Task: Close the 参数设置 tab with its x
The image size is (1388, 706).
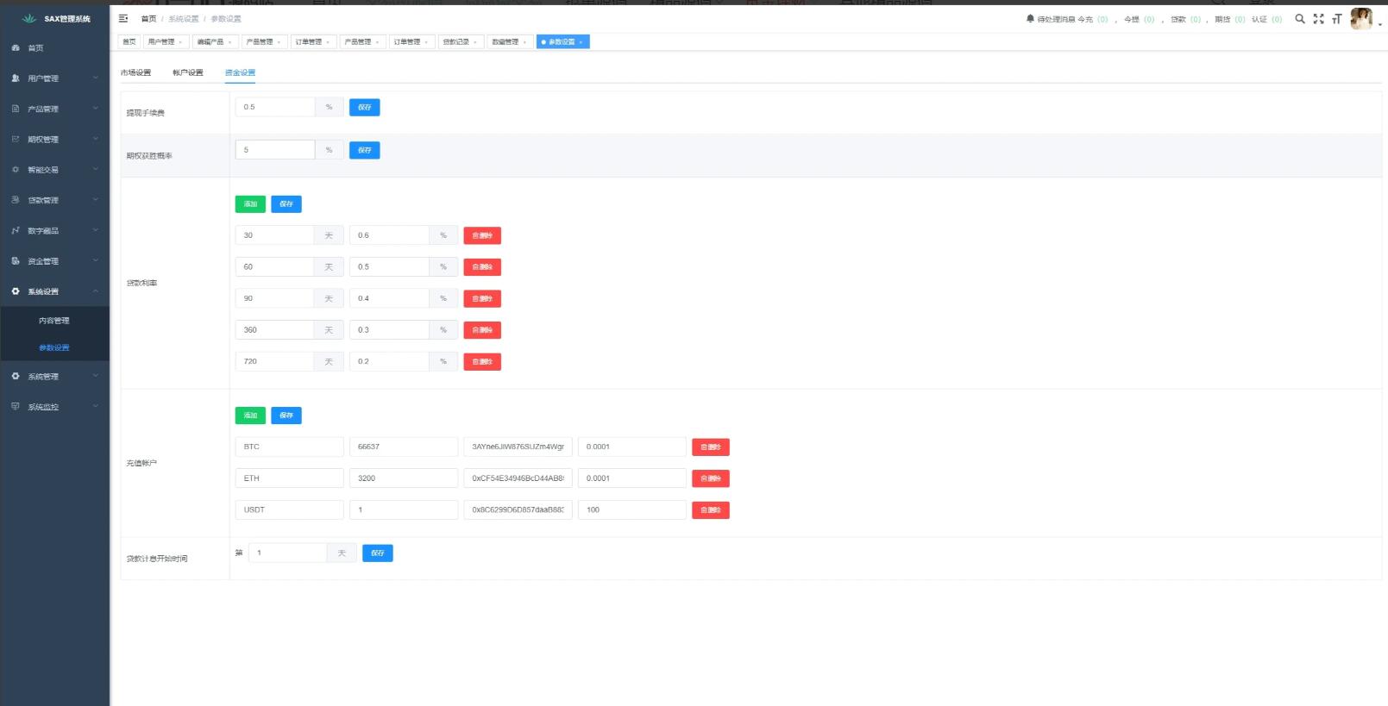Action: click(x=581, y=42)
